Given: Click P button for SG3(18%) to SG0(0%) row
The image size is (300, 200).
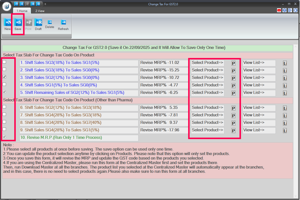Looking at the screenshot, I should (x=233, y=71).
